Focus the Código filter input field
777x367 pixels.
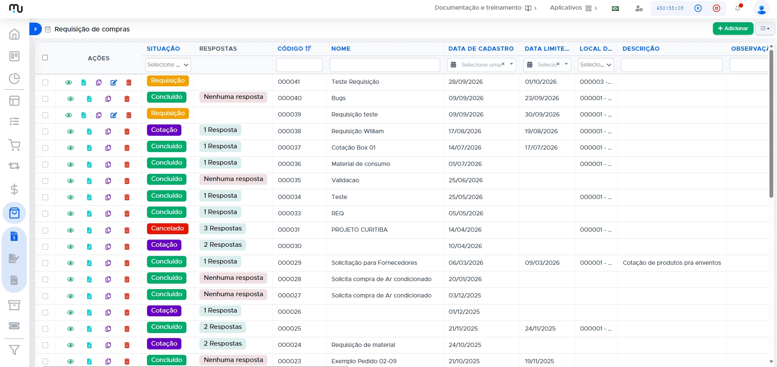[299, 65]
